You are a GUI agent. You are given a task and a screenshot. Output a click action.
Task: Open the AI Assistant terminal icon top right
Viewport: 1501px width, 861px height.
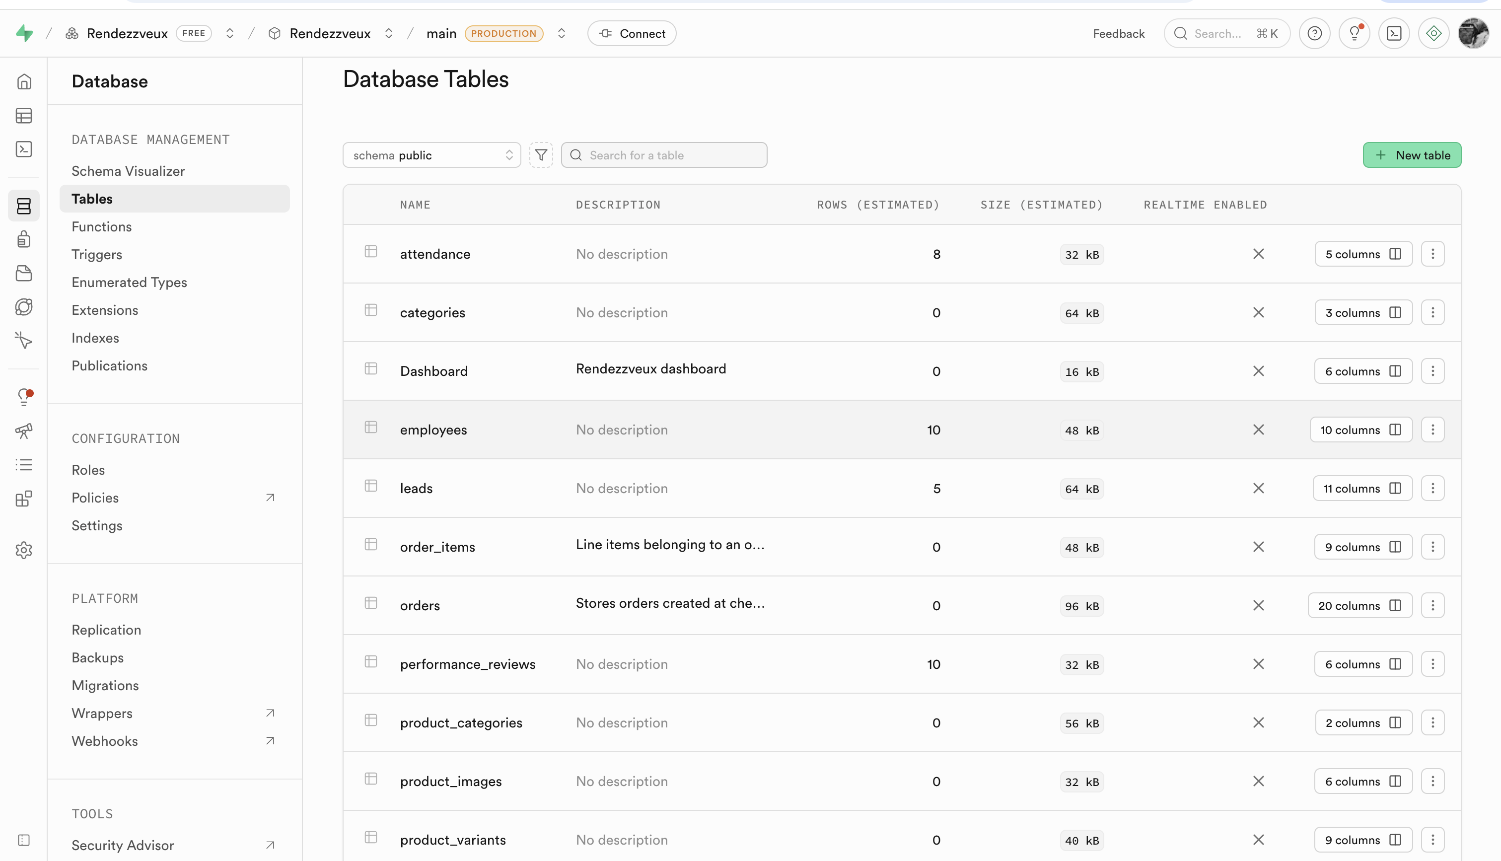pyautogui.click(x=1394, y=33)
